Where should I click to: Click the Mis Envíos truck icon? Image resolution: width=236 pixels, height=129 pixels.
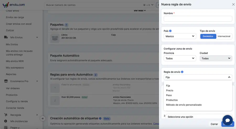(6, 37)
